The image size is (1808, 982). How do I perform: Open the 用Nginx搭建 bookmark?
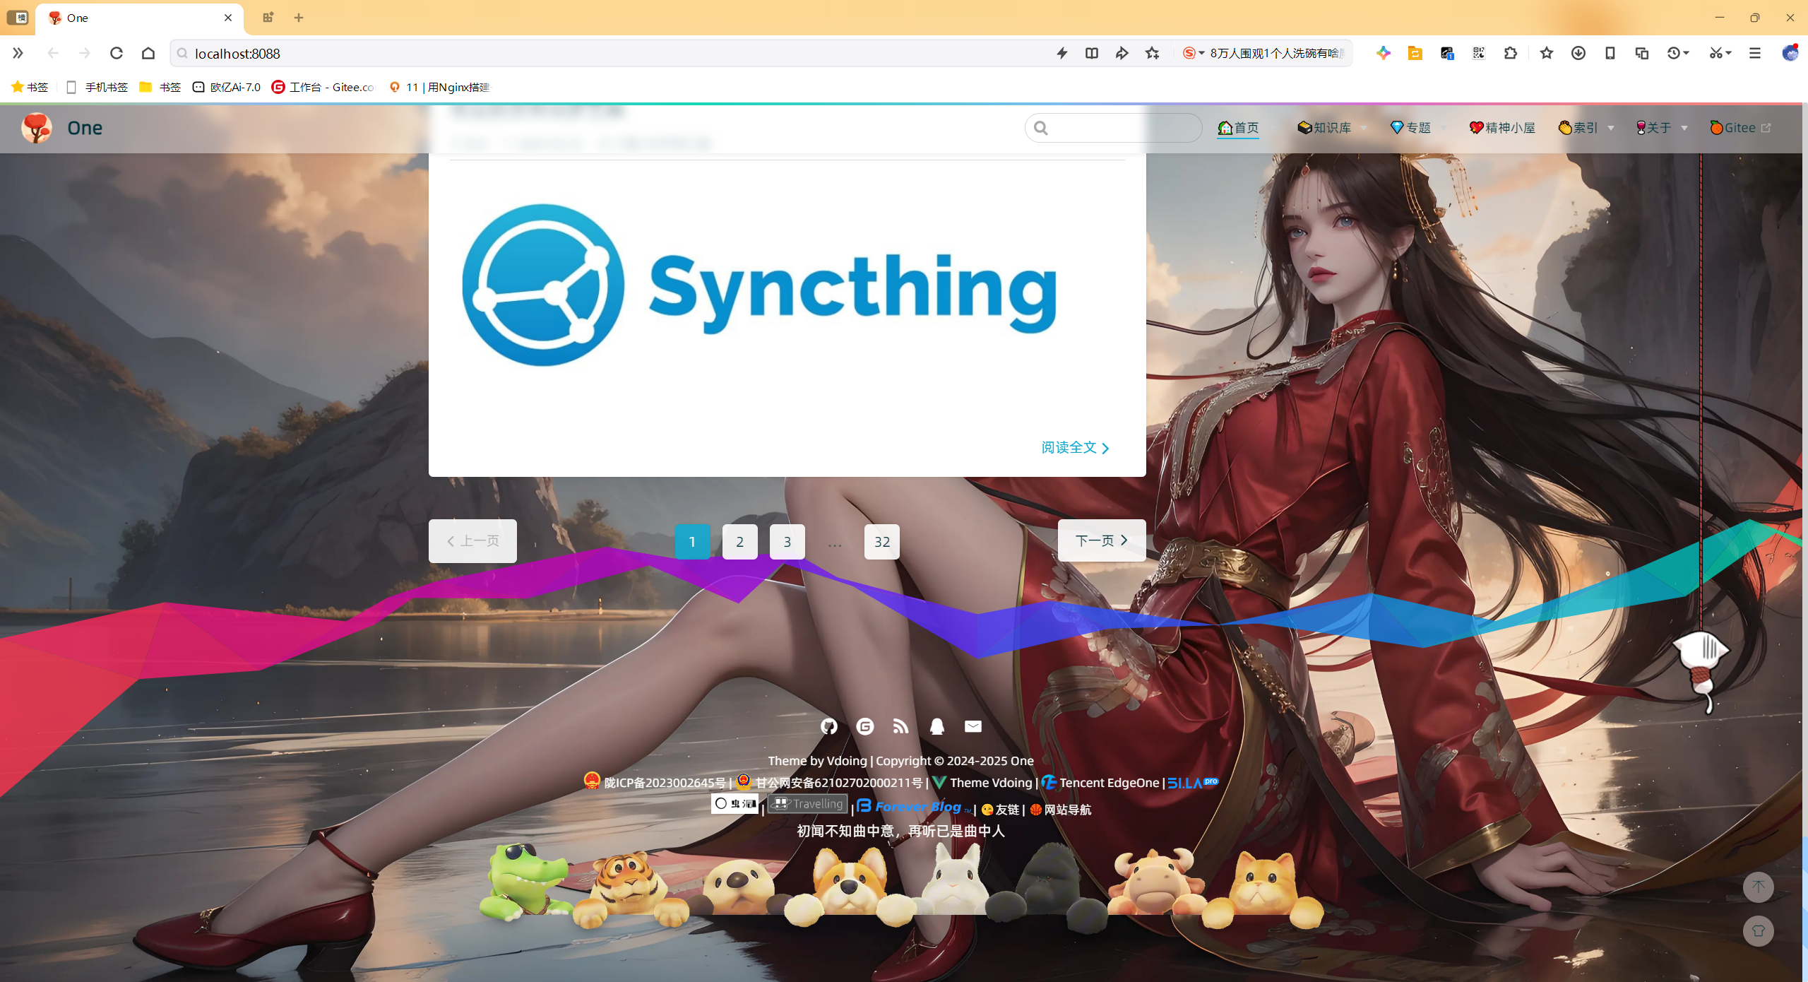439,87
